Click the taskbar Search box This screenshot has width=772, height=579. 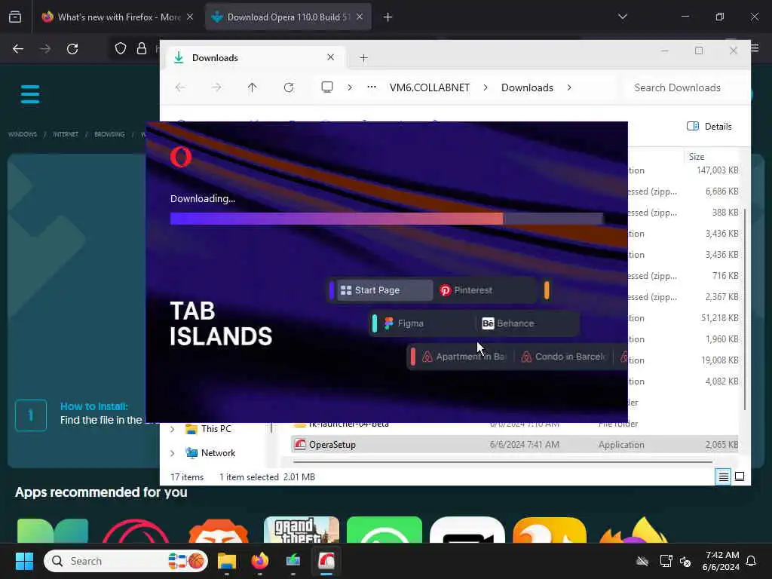(x=126, y=561)
